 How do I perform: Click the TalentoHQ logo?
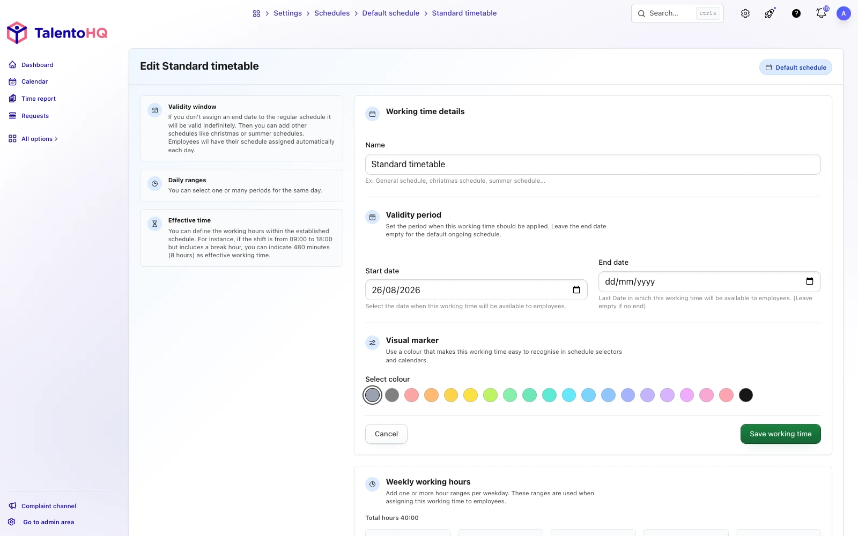(57, 33)
